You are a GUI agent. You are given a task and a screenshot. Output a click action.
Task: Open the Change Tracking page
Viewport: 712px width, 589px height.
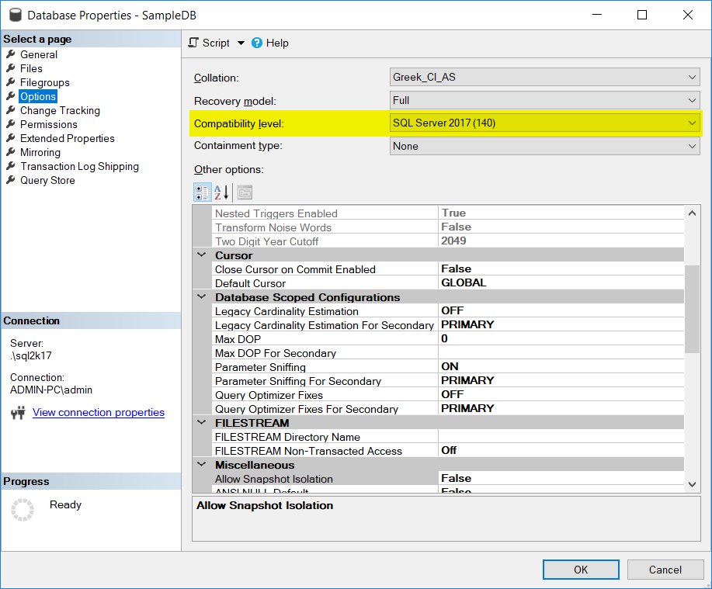coord(60,110)
